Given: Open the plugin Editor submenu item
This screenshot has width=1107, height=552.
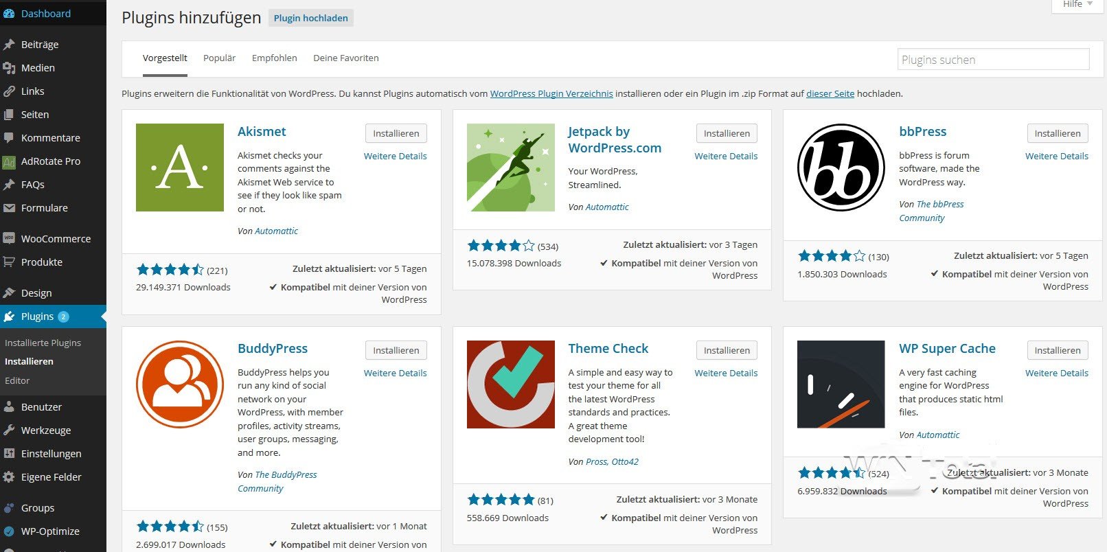Looking at the screenshot, I should (x=17, y=380).
